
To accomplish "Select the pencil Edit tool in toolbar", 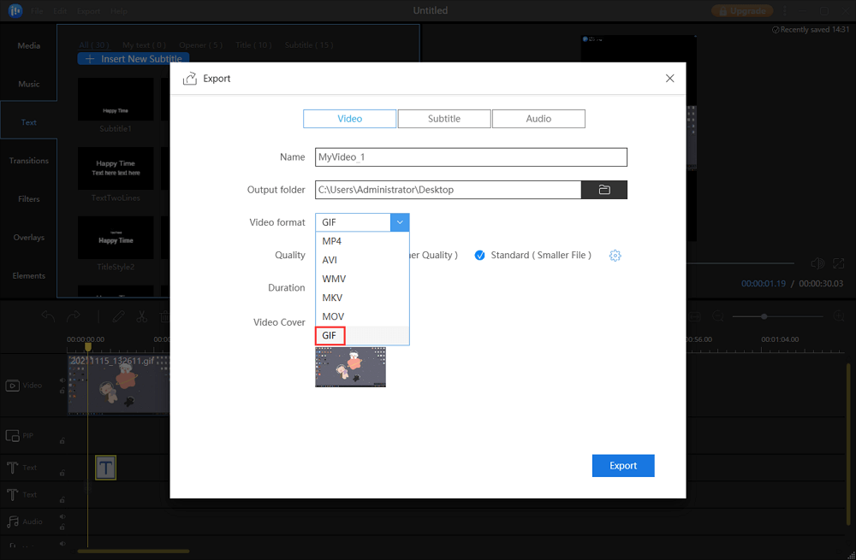I will click(118, 316).
